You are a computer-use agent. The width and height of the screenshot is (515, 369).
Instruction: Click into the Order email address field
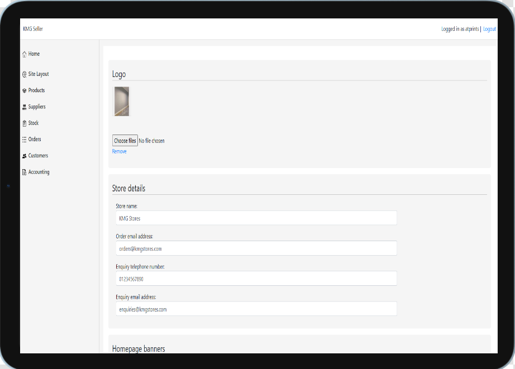(x=256, y=248)
